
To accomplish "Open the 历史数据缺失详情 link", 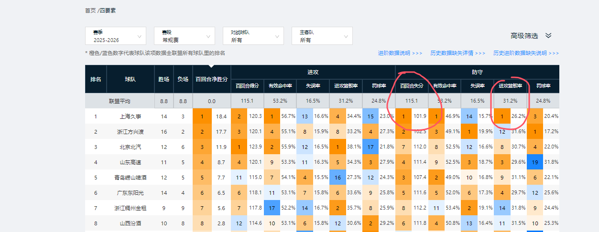I will (457, 53).
